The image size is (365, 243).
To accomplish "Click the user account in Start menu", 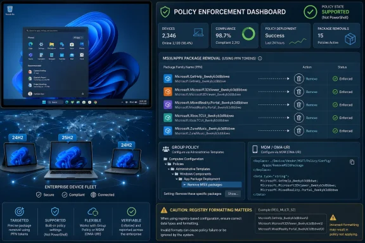I will coord(36,94).
